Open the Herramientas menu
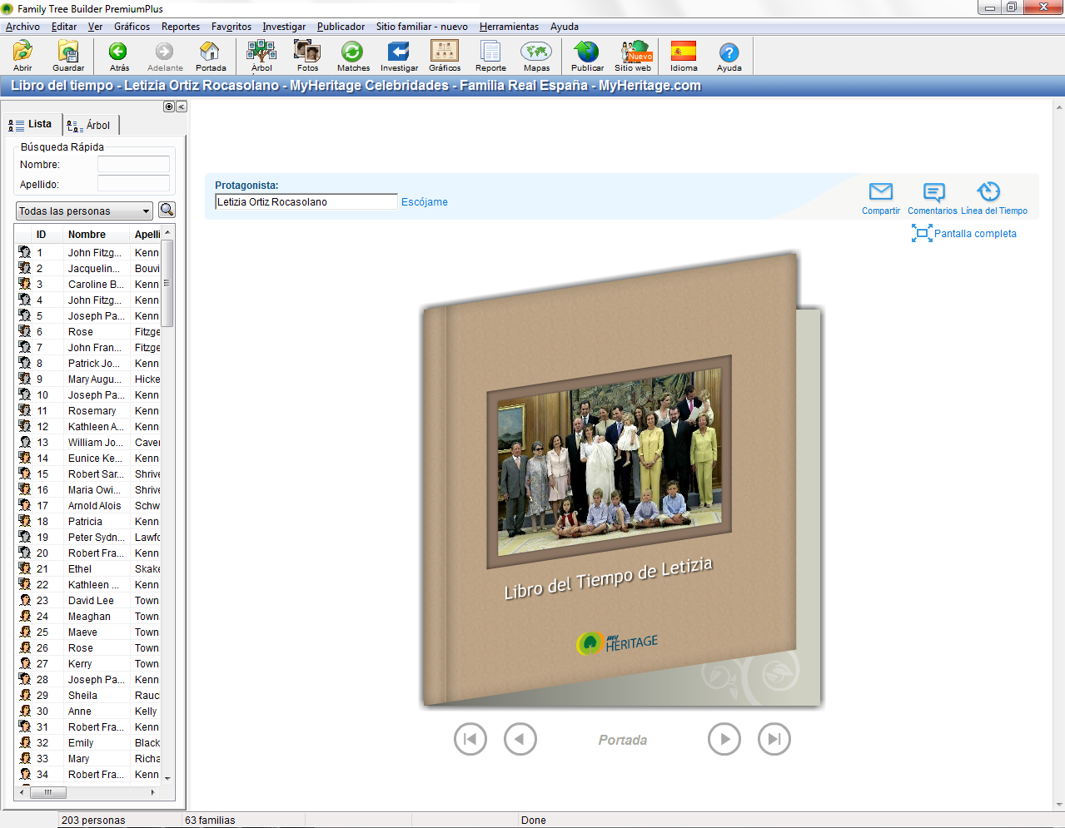 pos(509,27)
